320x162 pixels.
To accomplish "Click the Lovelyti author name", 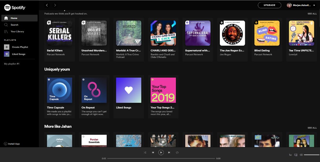I will pyautogui.click(x=293, y=54).
